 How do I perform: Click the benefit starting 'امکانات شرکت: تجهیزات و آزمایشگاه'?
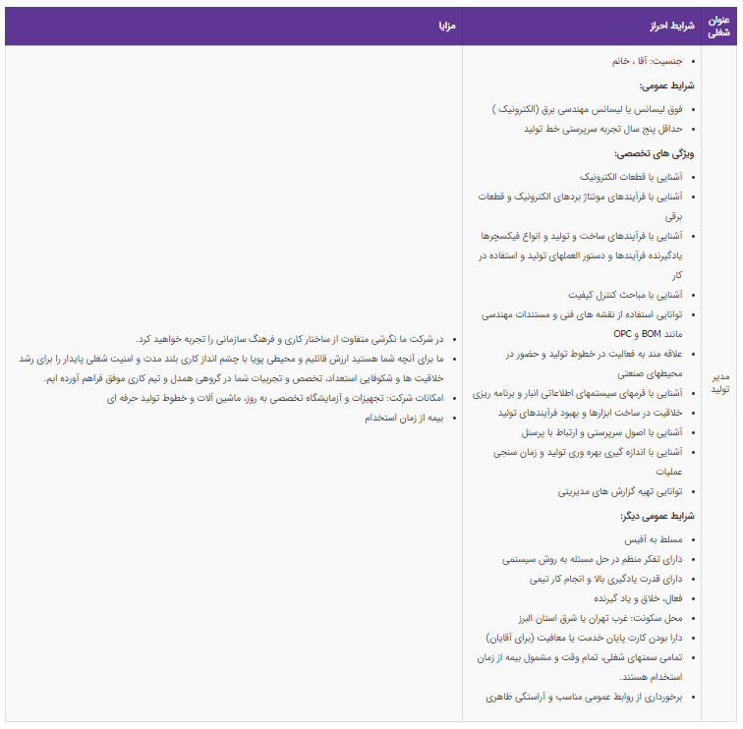tap(275, 399)
